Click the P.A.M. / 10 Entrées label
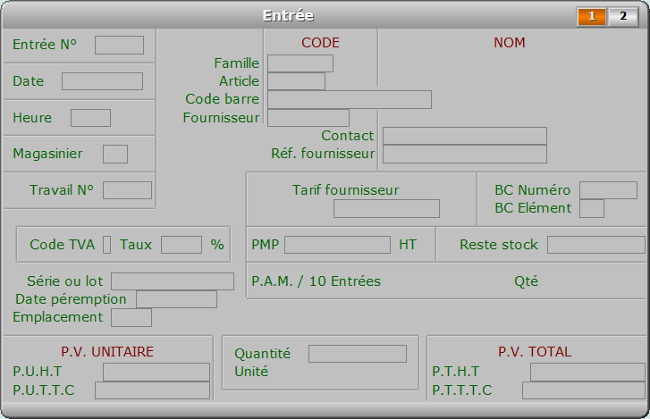This screenshot has width=650, height=419. pyautogui.click(x=317, y=281)
